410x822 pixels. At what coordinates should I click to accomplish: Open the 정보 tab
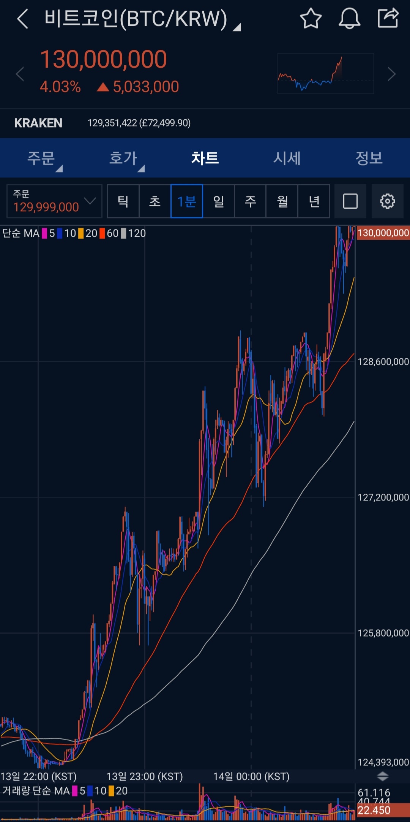tap(369, 158)
